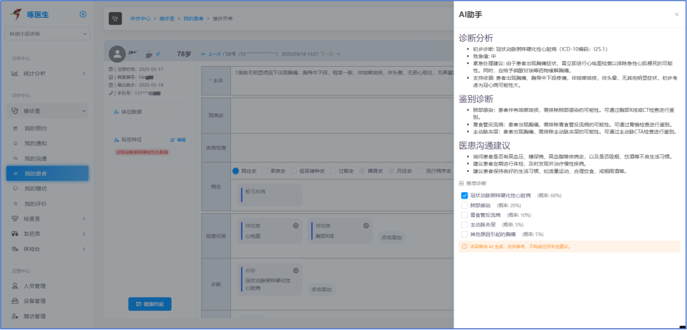The height and width of the screenshot is (330, 687).
Task: Click the 统计分析 chart icon in sidebar
Action: (x=15, y=74)
